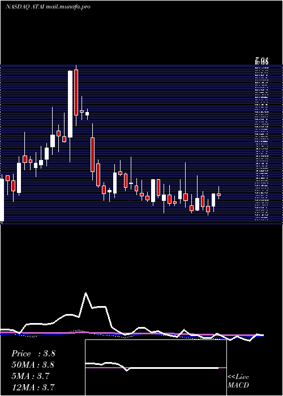The image size is (283, 396).
Task: Click the peak of the white MACD line
Action: [x=86, y=293]
